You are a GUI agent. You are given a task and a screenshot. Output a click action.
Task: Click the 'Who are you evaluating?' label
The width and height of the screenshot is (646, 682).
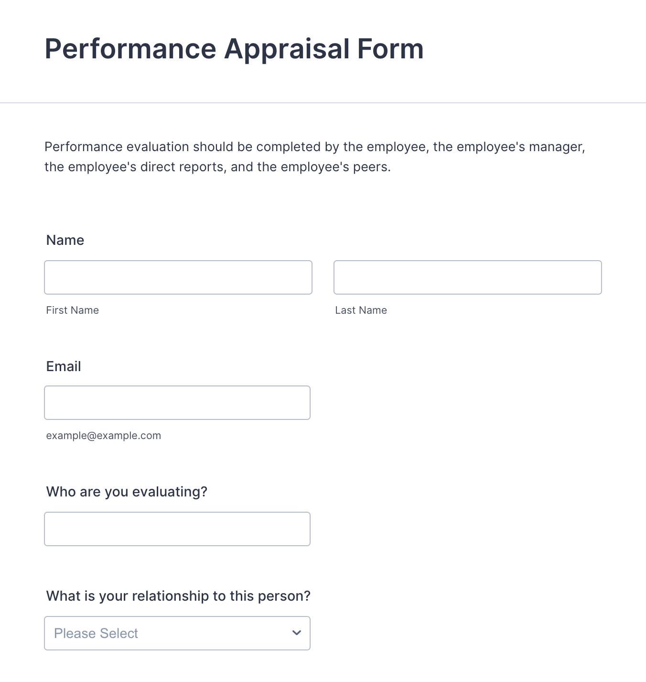tap(127, 492)
